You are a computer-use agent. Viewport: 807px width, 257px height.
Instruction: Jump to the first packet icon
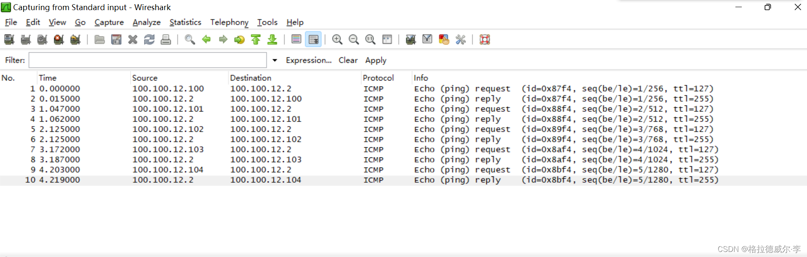pyautogui.click(x=256, y=40)
